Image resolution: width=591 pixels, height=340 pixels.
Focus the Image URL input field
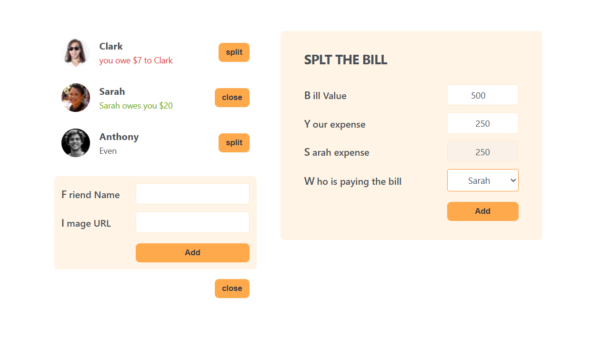pyautogui.click(x=192, y=222)
